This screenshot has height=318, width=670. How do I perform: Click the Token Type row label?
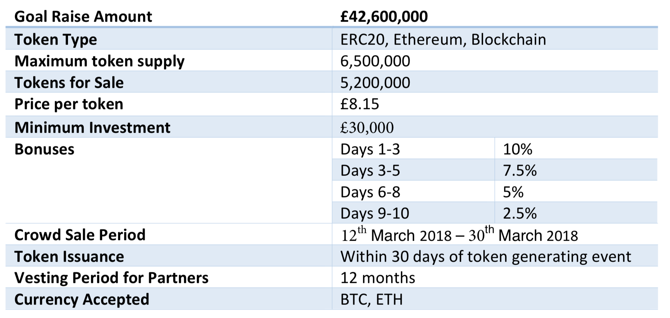(56, 39)
